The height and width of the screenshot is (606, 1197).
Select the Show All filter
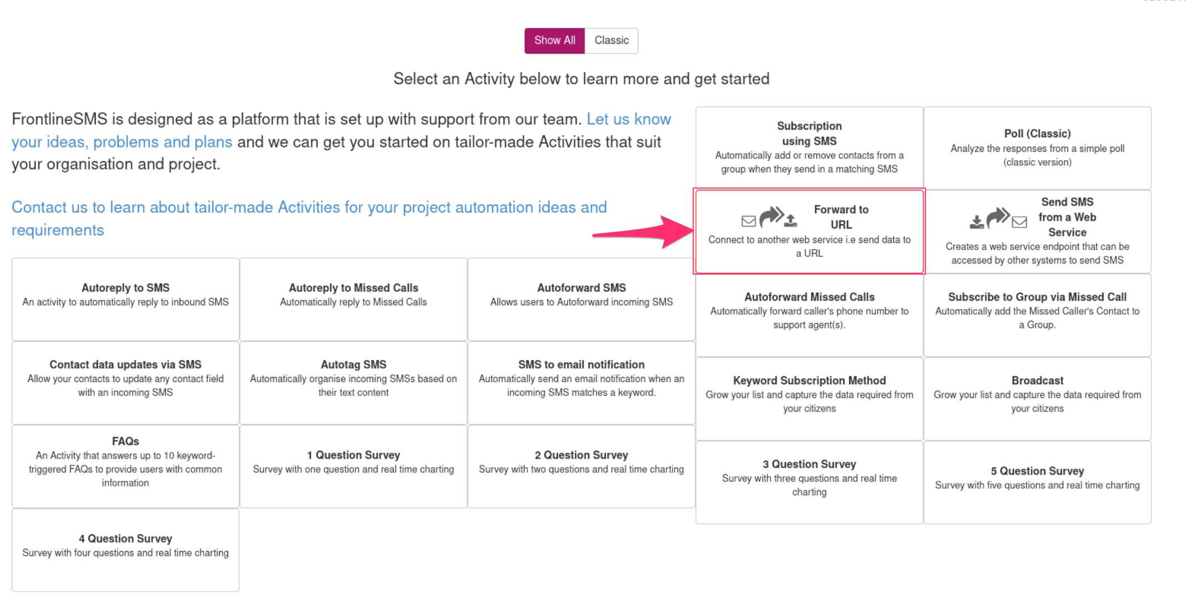coord(554,40)
